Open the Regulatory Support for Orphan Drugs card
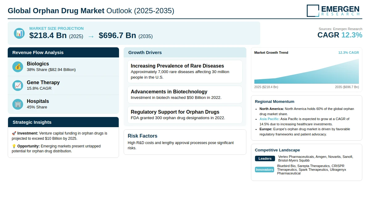The image size is (370, 215). 185,115
